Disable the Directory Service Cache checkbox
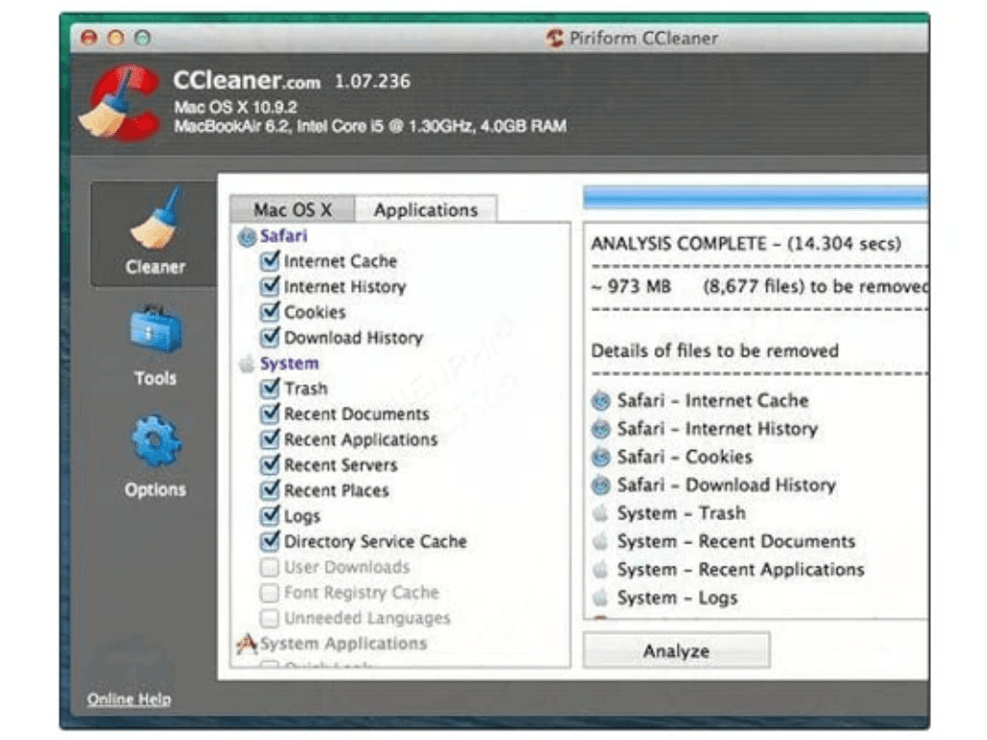 pyautogui.click(x=270, y=542)
